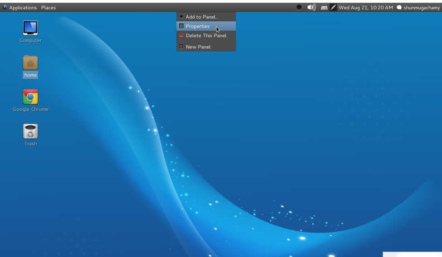
Task: Click the red X icon beside Delete This Panel
Action: tap(181, 36)
